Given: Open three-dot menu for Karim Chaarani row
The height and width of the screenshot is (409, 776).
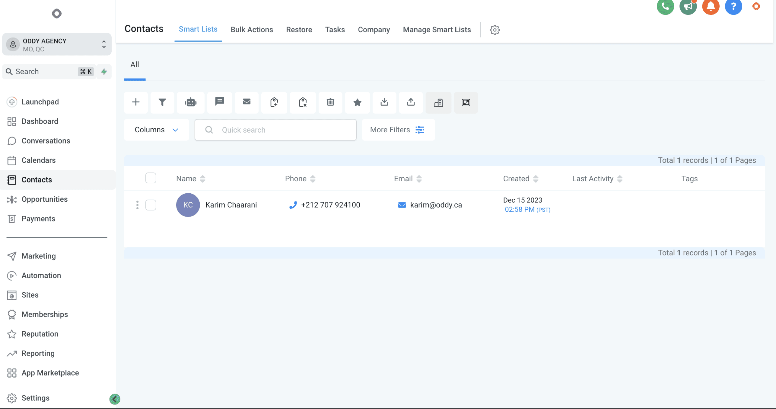Looking at the screenshot, I should point(137,205).
